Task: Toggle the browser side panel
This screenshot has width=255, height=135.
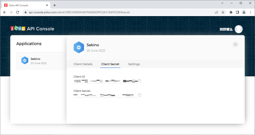Action: [x=237, y=12]
